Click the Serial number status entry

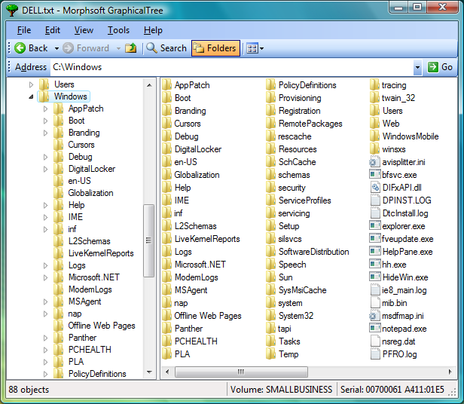pos(392,390)
